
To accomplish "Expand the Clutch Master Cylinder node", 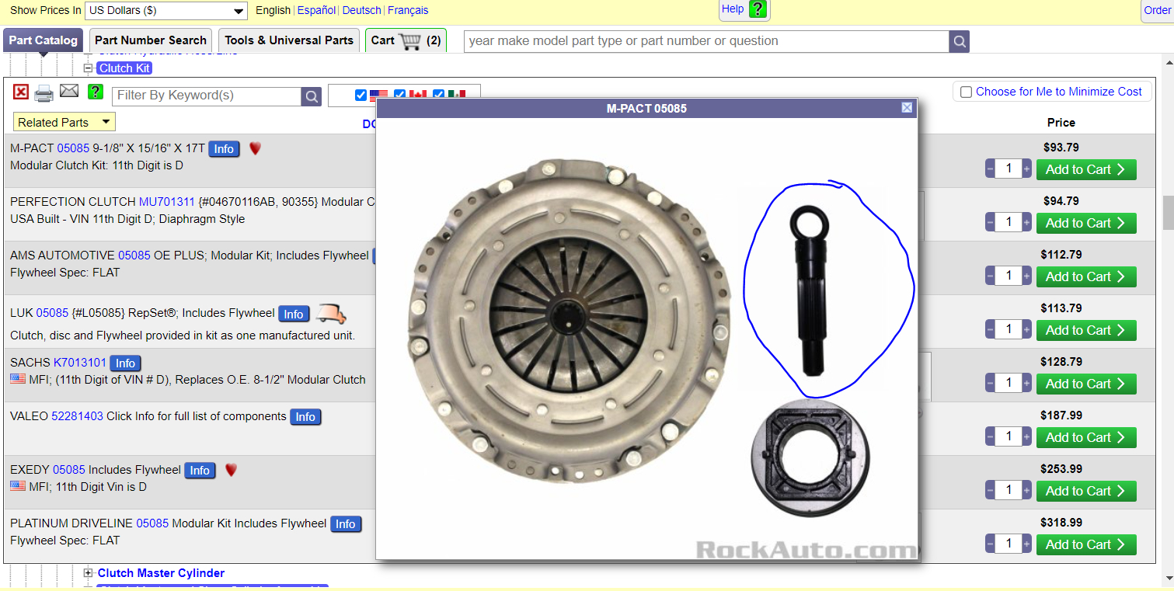I will [x=88, y=573].
